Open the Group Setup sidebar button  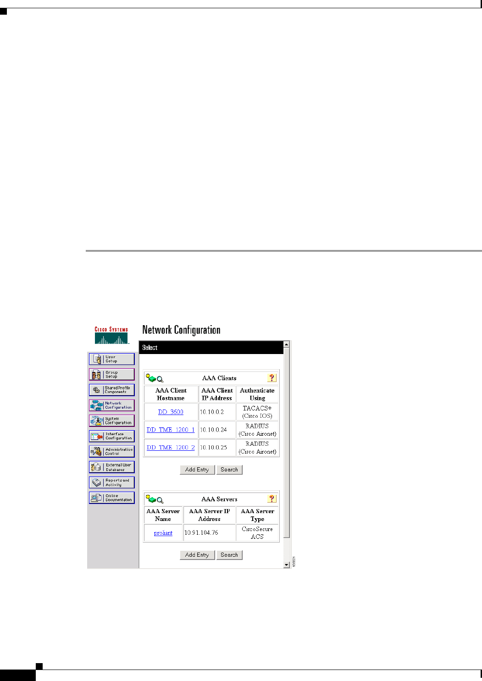(112, 374)
